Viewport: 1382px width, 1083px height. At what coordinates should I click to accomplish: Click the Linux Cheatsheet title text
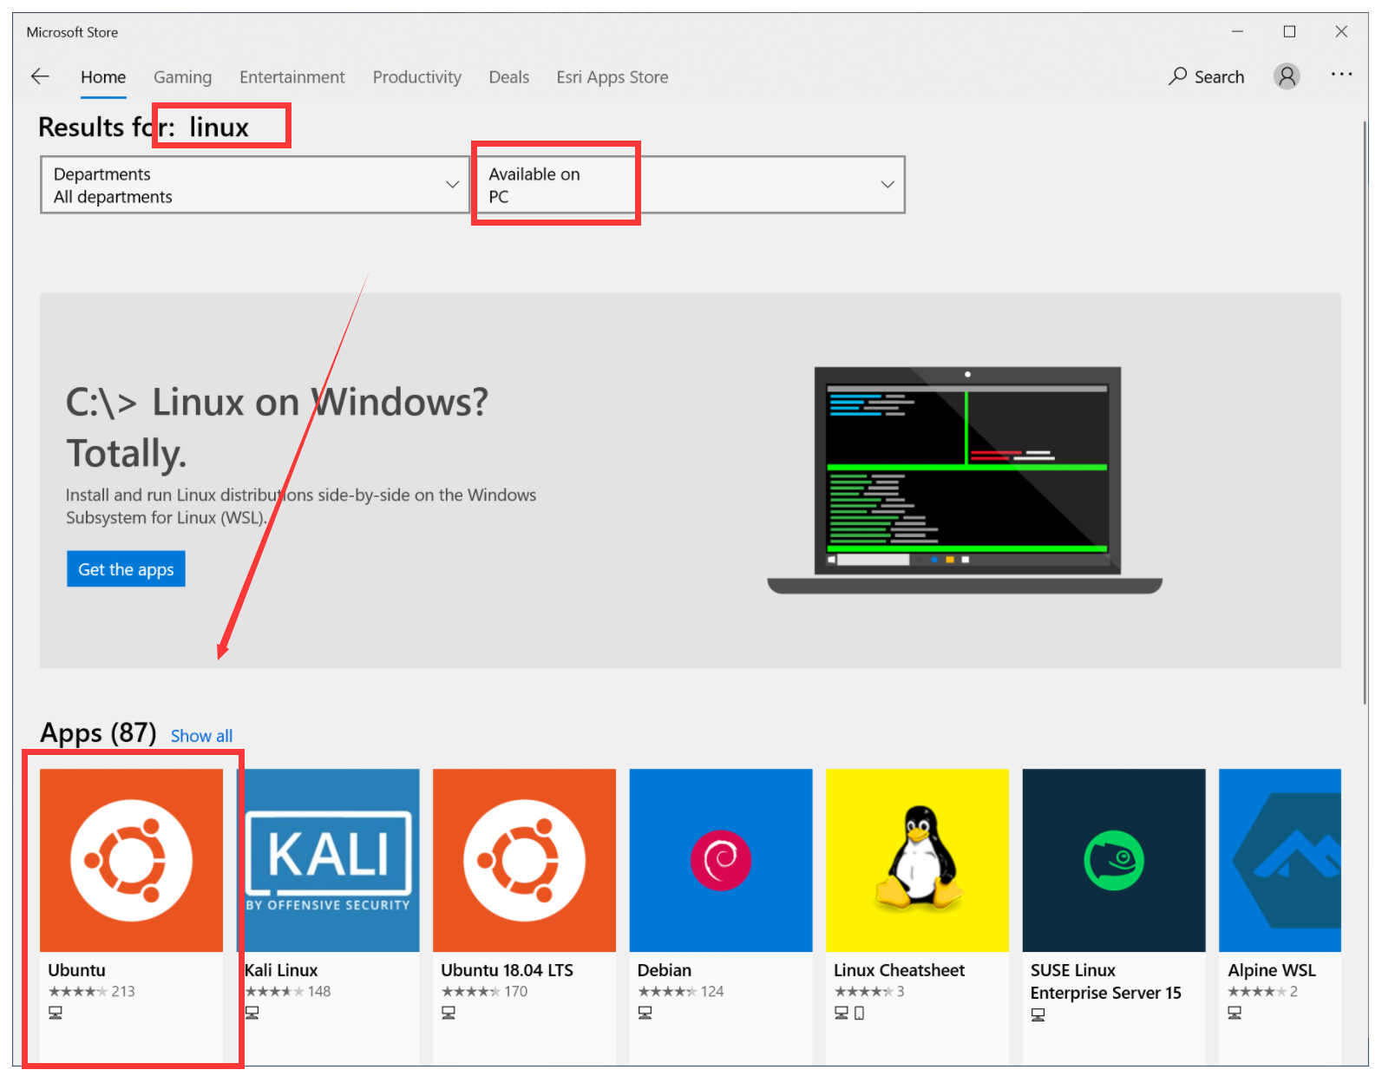(899, 970)
